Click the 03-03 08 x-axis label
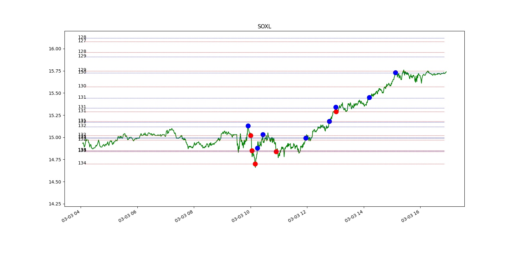The width and height of the screenshot is (516, 258). 184,216
